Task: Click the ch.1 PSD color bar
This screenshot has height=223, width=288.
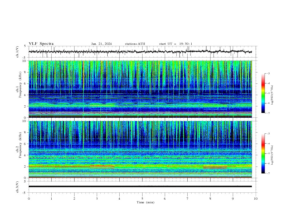Action: [x=263, y=93]
